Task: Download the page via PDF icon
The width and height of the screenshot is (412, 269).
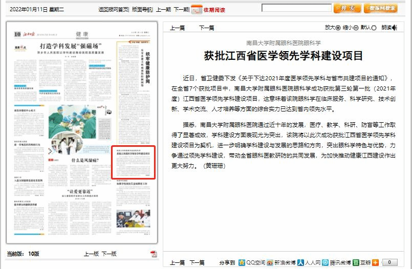Action: point(154,254)
